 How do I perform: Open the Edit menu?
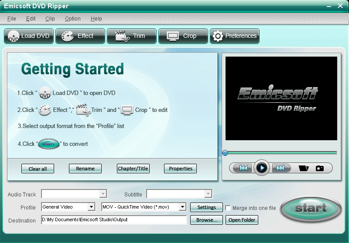[x=31, y=19]
